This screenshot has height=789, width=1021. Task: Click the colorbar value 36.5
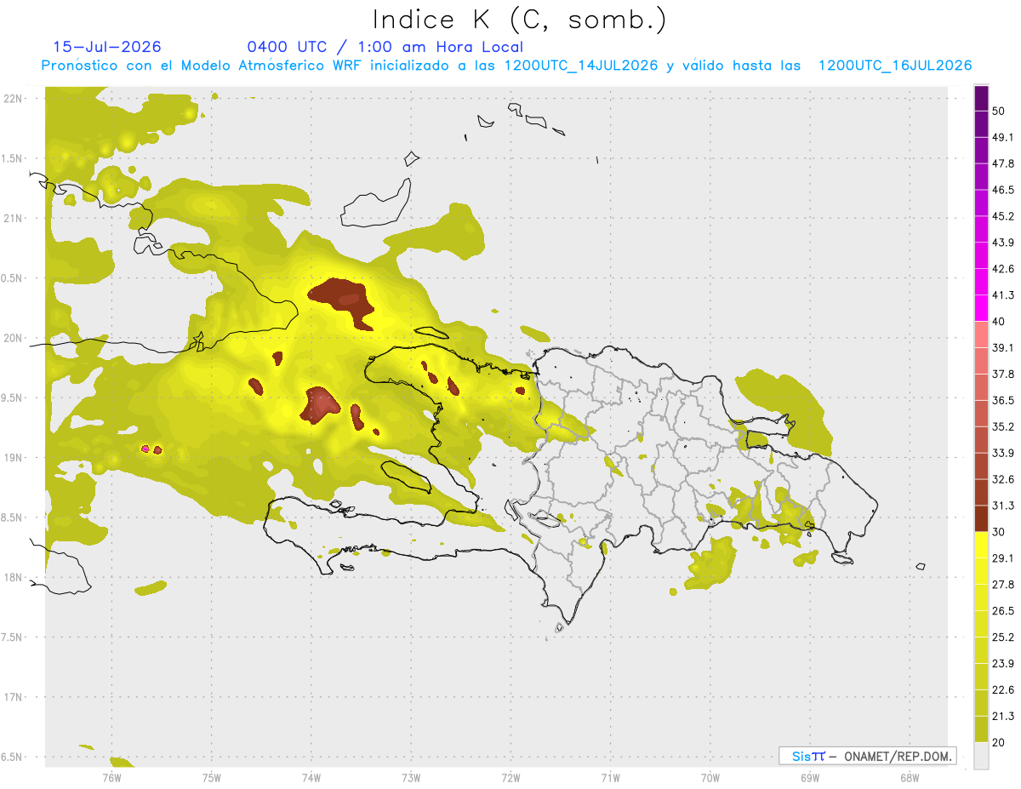pyautogui.click(x=1003, y=400)
